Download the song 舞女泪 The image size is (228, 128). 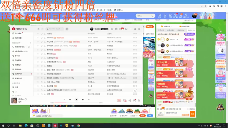[44, 54]
